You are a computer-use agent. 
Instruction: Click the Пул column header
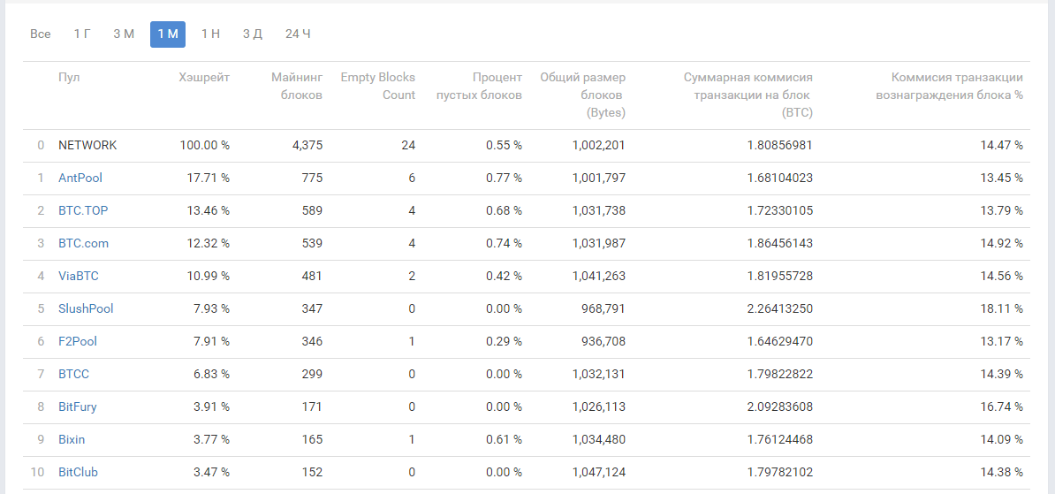point(69,78)
